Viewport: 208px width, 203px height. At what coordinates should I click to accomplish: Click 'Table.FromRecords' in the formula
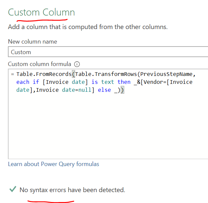click(x=44, y=74)
